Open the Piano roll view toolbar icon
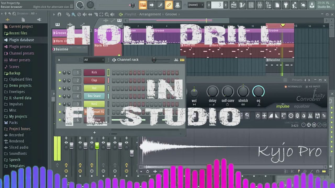Screen dimensions: 335x188 (242, 5)
